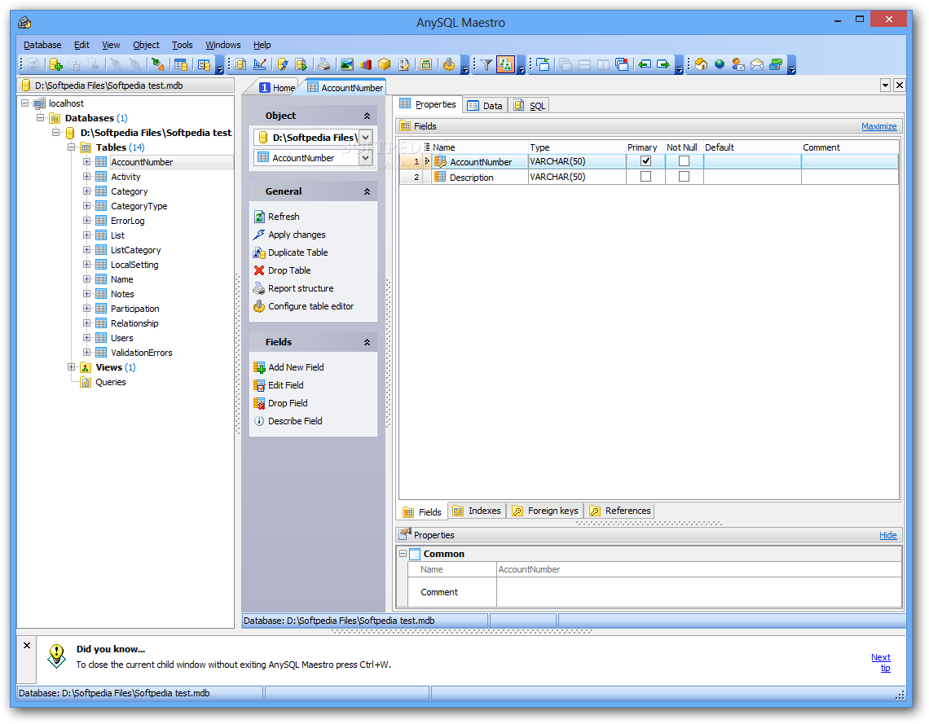Click the close all windows icon with red X
Screen dimensions: 929x724
tap(622, 64)
